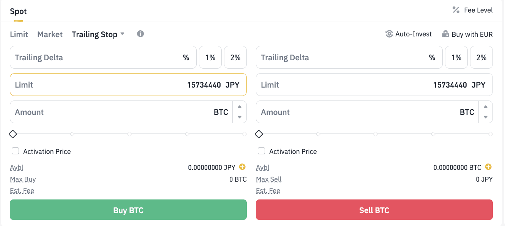The width and height of the screenshot is (505, 226).
Task: Open the Trailing Stop info icon
Action: [x=140, y=34]
